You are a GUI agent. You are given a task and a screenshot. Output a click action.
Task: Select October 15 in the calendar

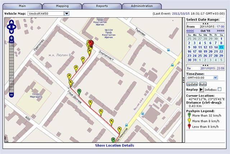[221, 47]
